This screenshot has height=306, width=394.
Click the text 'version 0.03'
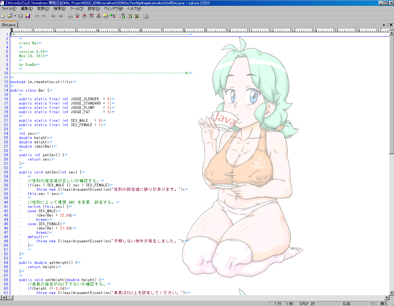point(32,52)
